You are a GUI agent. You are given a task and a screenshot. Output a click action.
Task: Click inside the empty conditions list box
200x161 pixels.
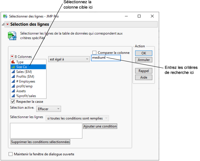(x=46, y=131)
